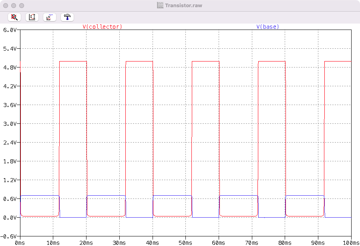
Task: Click the -0.6V vertical axis label
Action: (x=8, y=236)
